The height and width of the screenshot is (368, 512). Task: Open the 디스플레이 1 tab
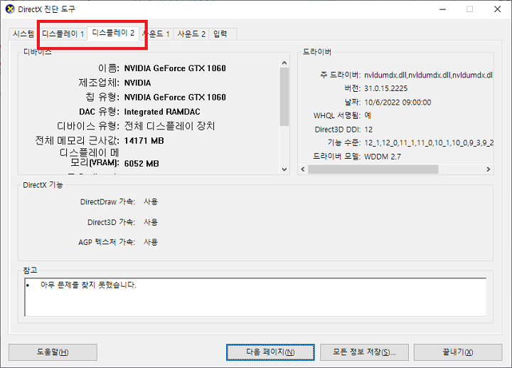tap(63, 33)
